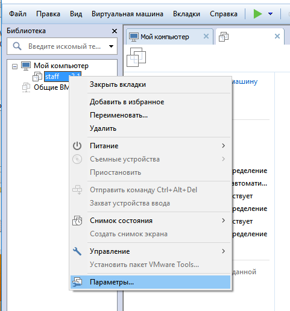Screen dimensions: 290x311
Task: Click Установить пакет VMware Tools... entry
Action: [x=150, y=265]
